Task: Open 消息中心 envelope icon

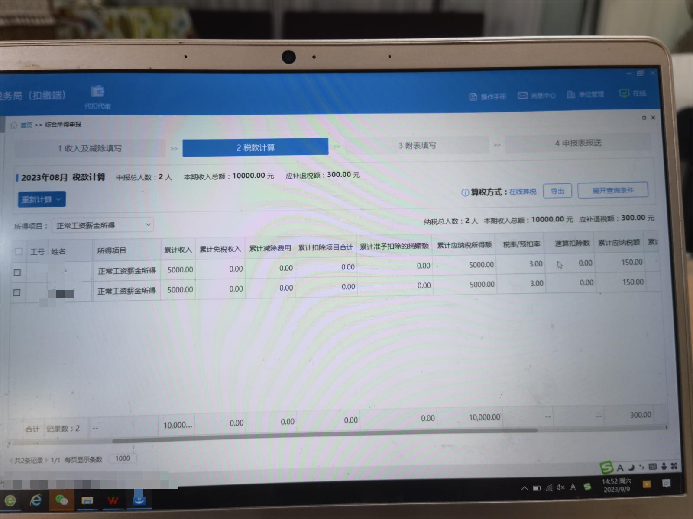Action: [522, 96]
